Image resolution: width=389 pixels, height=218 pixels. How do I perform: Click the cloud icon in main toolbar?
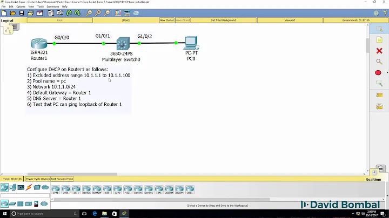pyautogui.click(x=136, y=13)
